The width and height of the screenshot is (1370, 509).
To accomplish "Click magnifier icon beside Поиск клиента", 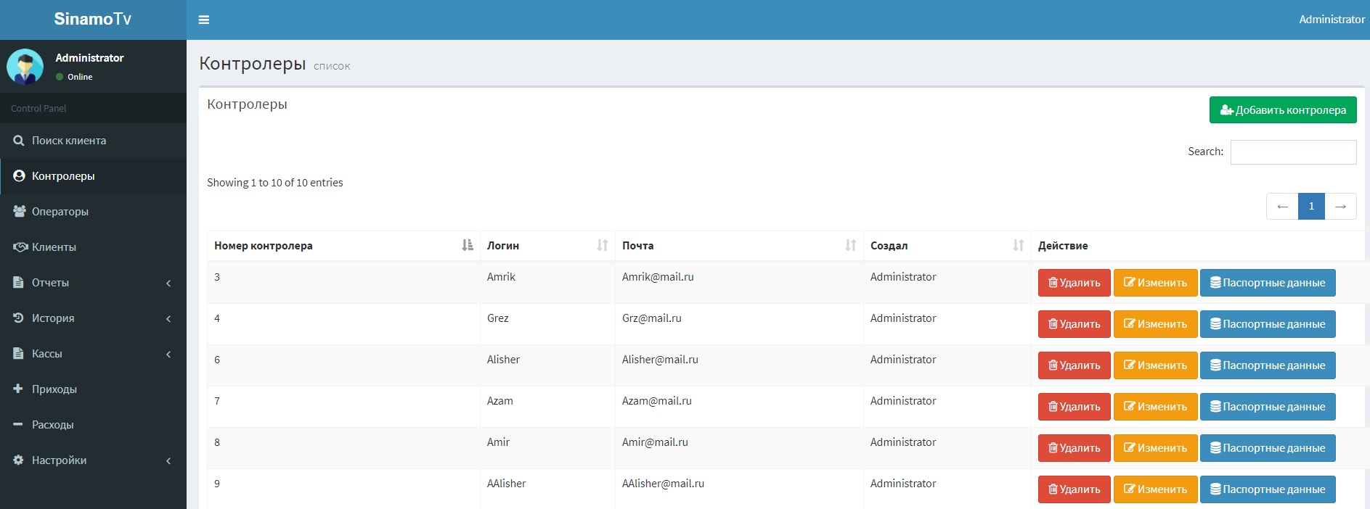I will coord(19,141).
